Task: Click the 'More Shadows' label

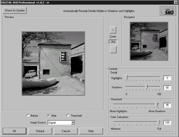Action: [157, 111]
